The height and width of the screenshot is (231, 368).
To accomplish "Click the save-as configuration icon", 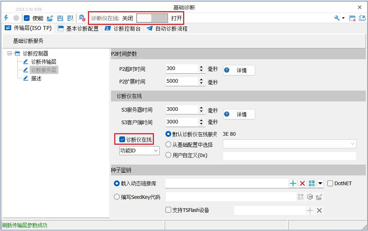I will (70, 18).
